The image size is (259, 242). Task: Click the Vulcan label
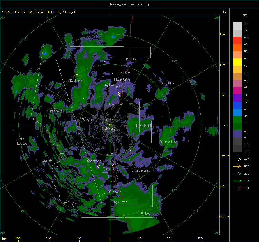146,214
